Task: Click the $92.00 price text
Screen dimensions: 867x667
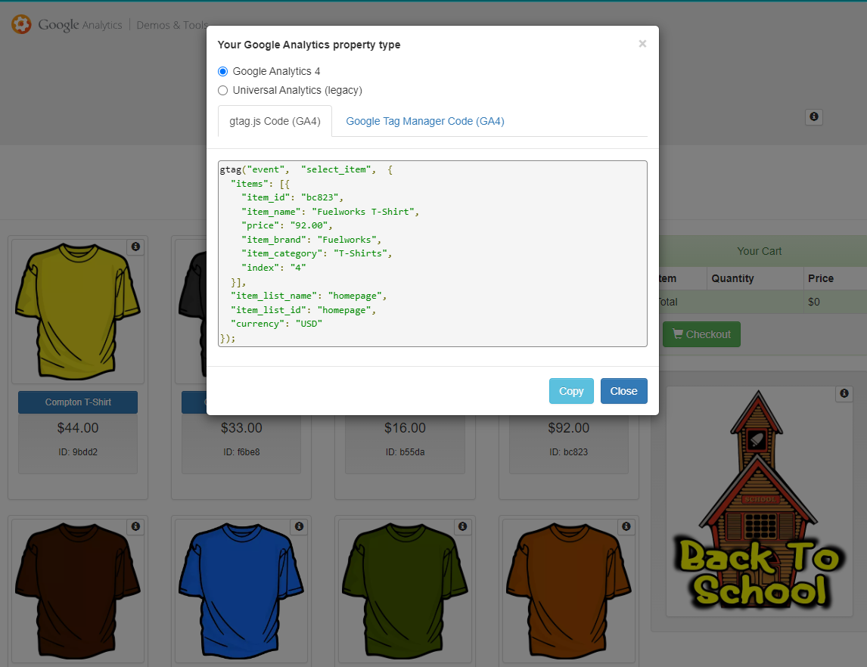Action: (569, 428)
